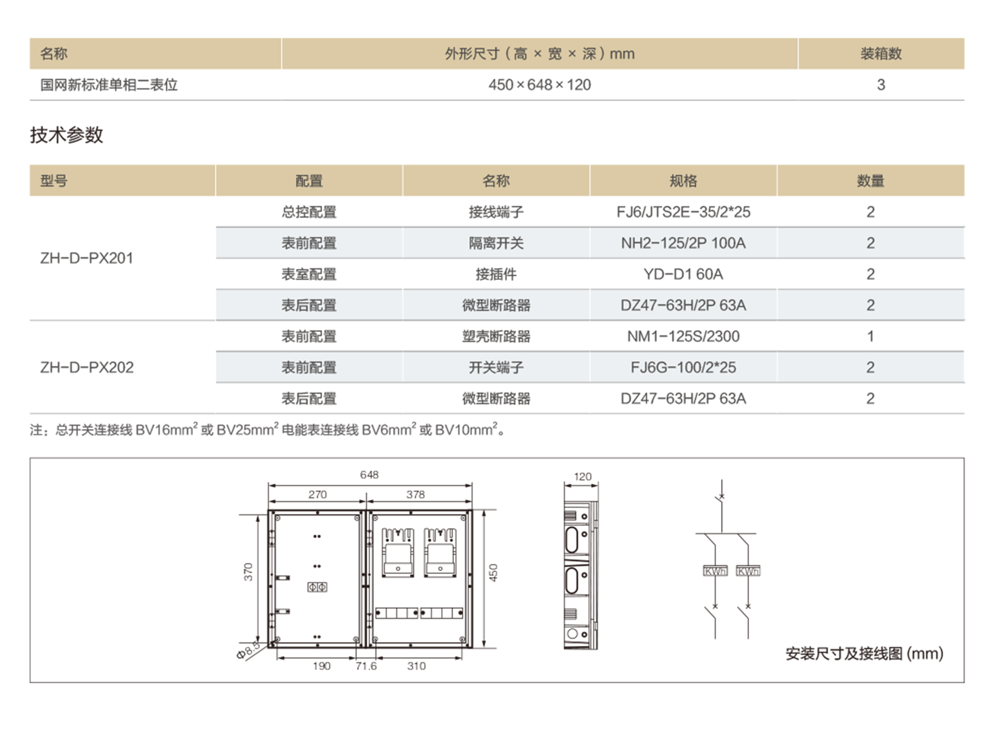Select spec FJ6G-100/2*25
The image size is (994, 752).
pos(683,367)
